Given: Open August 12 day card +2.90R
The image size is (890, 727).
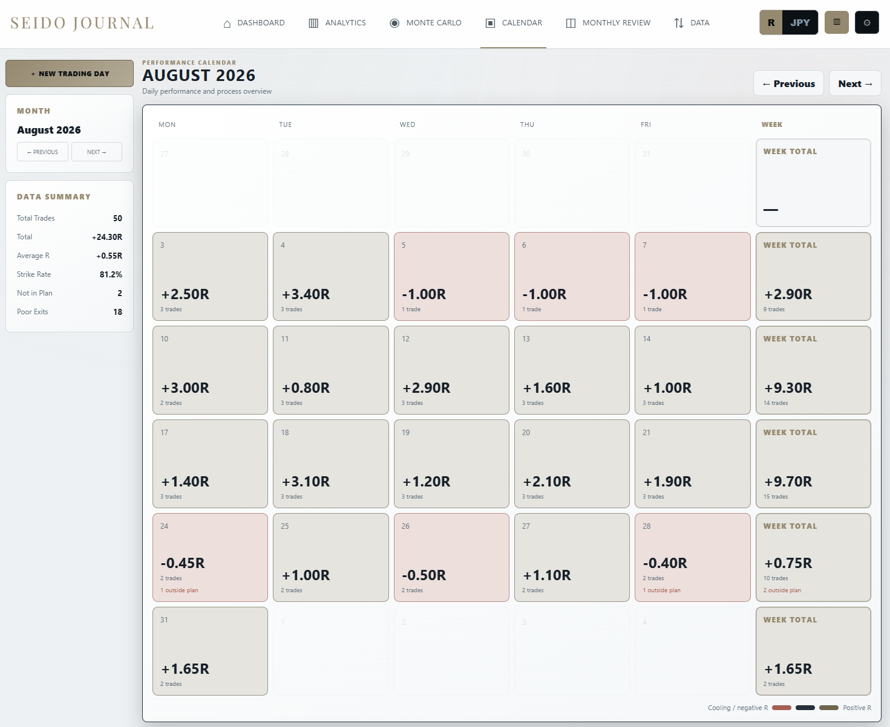Looking at the screenshot, I should point(451,370).
